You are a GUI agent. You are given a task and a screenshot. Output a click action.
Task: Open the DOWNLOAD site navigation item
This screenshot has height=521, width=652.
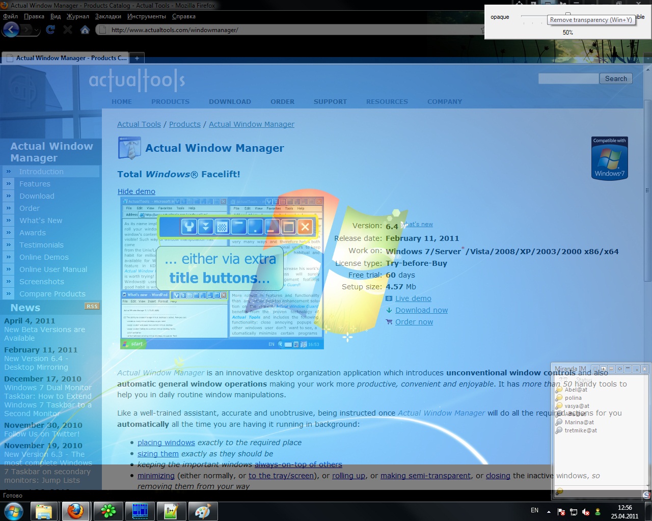point(230,101)
